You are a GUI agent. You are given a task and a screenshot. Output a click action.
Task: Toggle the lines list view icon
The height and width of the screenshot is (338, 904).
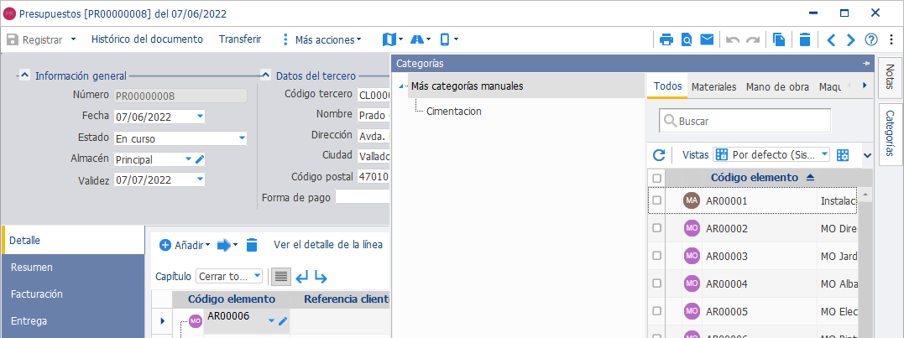coord(281,277)
